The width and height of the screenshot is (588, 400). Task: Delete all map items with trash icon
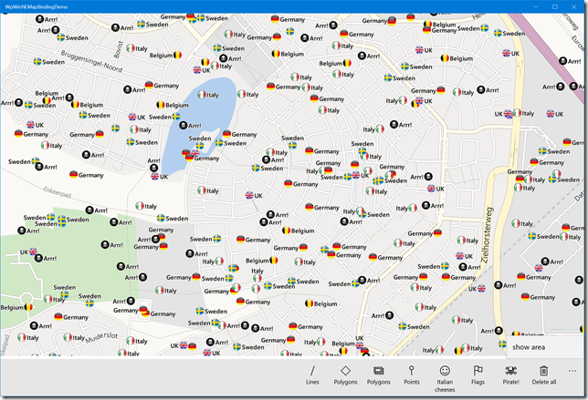tap(544, 375)
